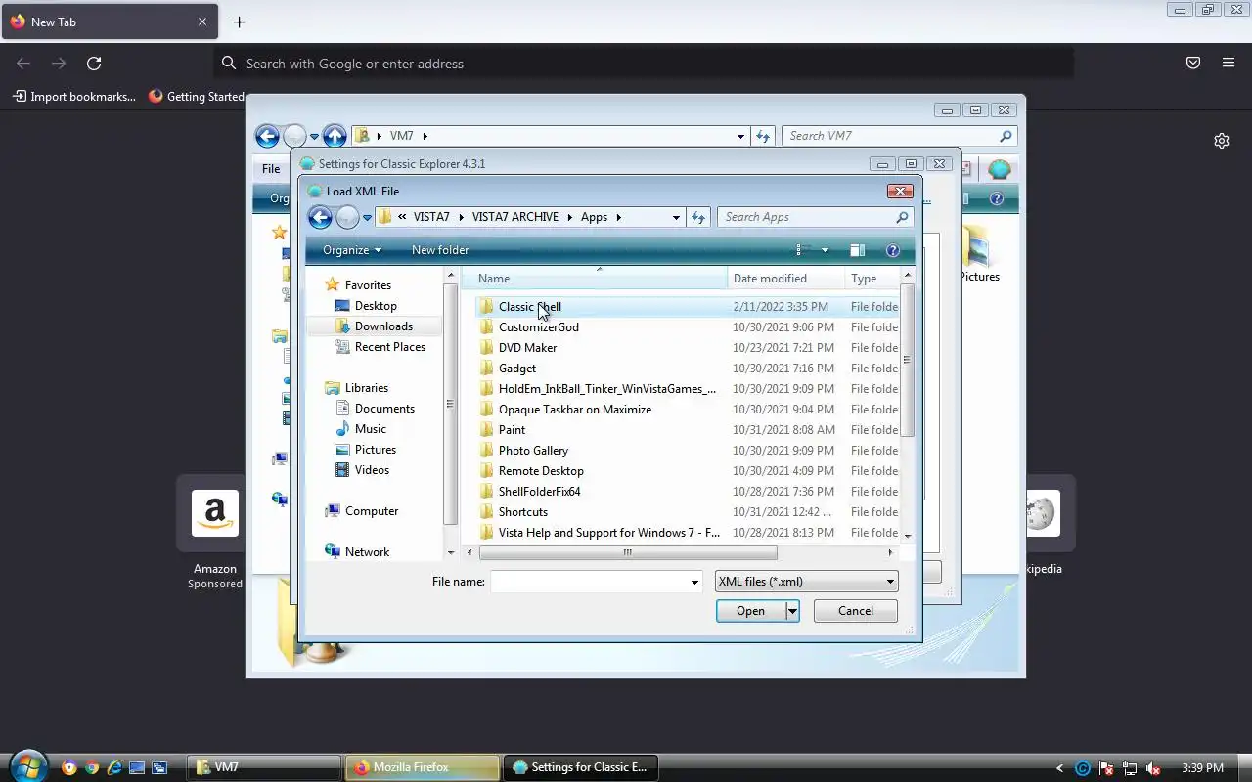The width and height of the screenshot is (1252, 782).
Task: Show the preview pane in dialog
Action: tap(857, 250)
